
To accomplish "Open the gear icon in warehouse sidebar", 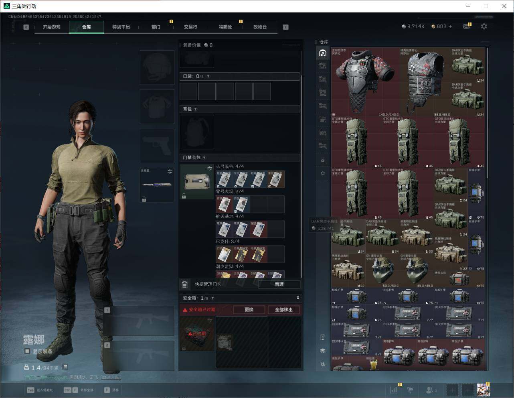I will (323, 173).
